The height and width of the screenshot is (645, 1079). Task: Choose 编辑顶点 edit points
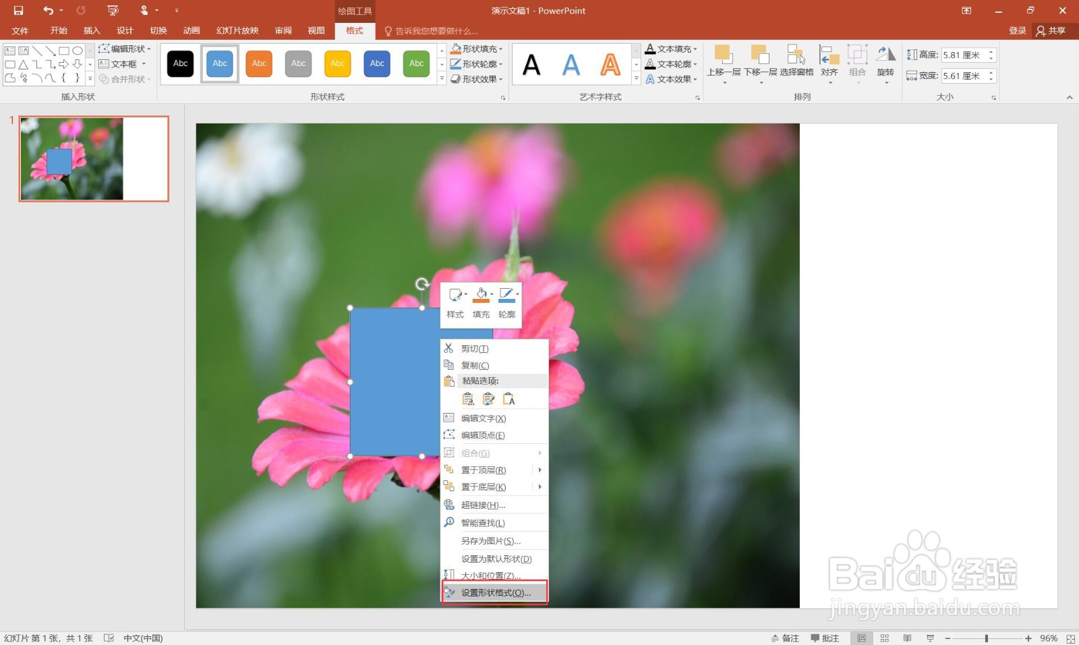494,435
